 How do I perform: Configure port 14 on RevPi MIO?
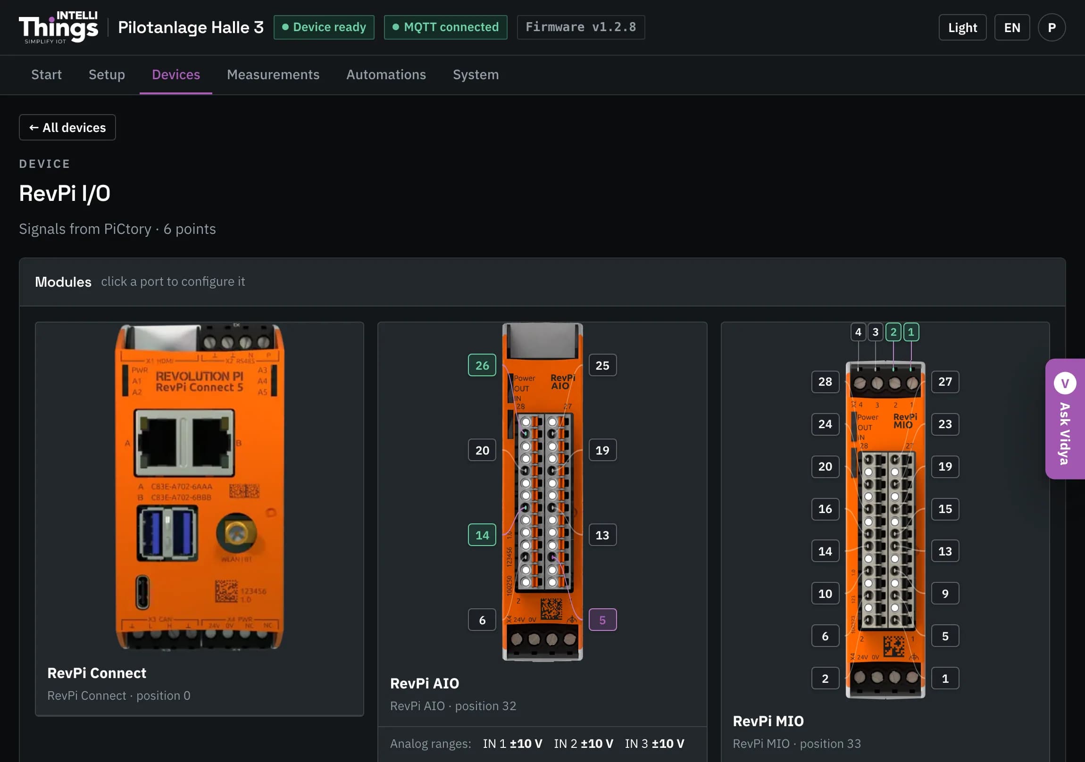click(x=825, y=551)
